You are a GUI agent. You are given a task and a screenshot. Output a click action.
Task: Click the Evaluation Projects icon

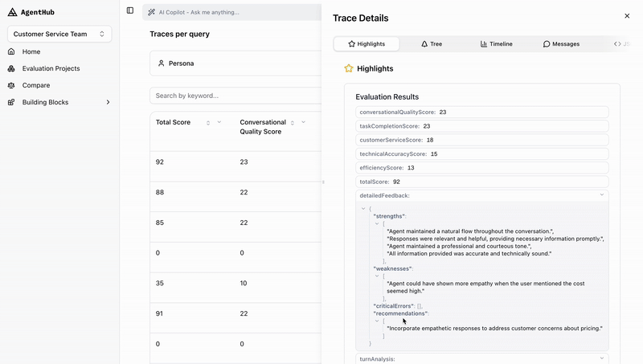coord(11,68)
